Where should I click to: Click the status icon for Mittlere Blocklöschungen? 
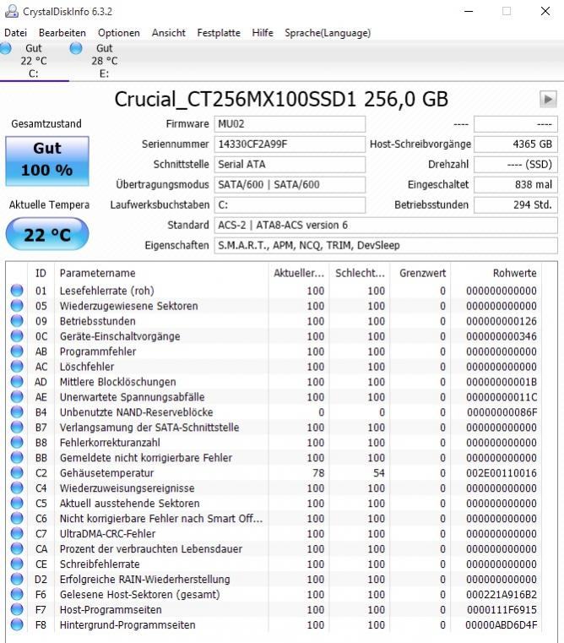tap(17, 381)
